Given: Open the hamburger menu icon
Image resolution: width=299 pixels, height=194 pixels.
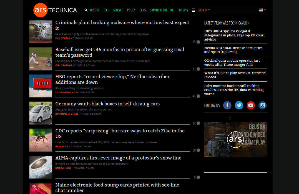Looking at the screenshot, I should 194,10.
